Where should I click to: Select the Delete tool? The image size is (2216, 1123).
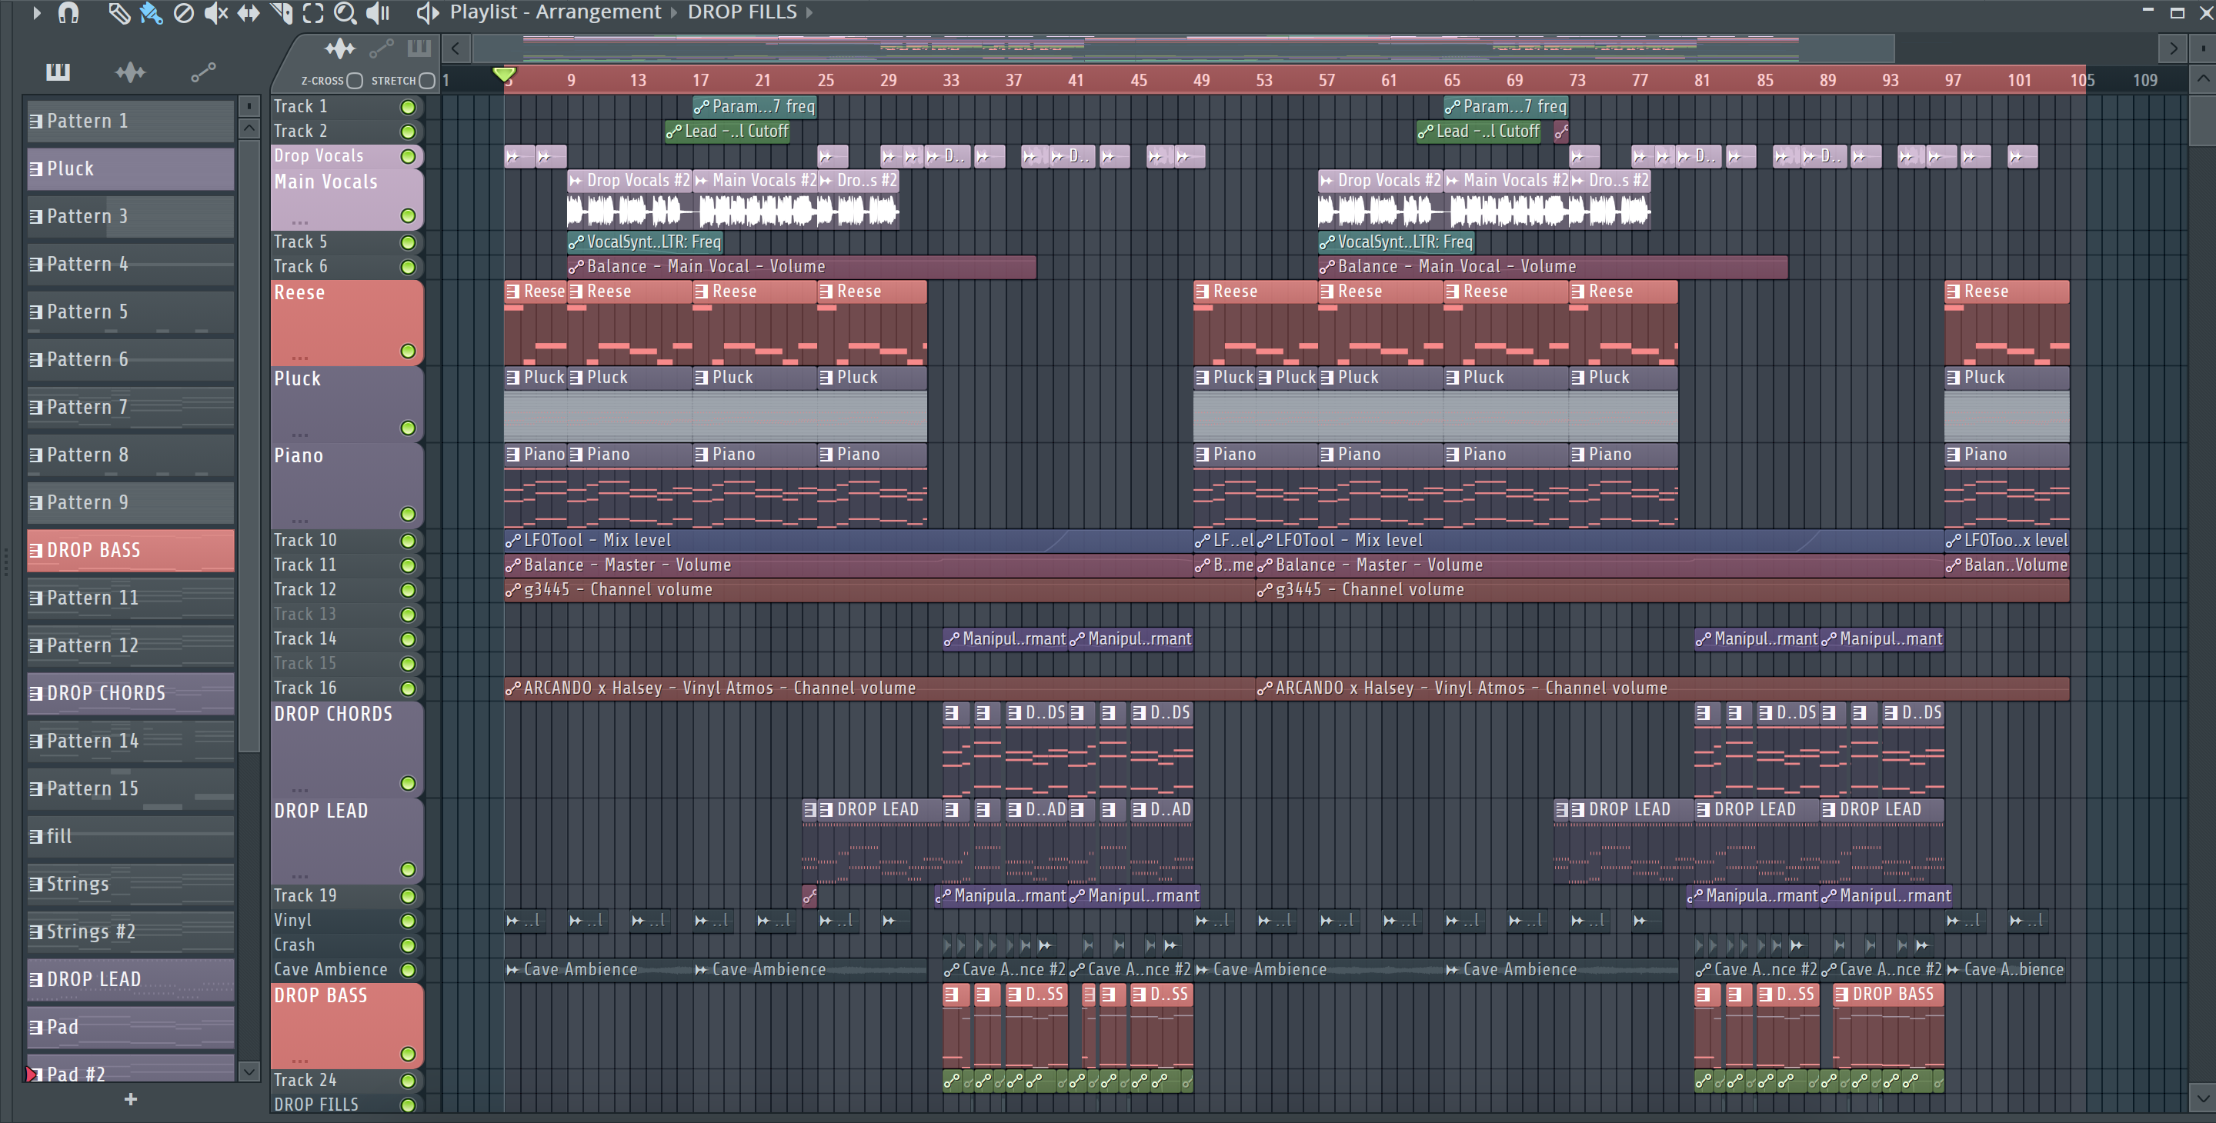[x=183, y=13]
